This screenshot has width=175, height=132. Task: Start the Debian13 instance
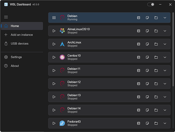54,97
